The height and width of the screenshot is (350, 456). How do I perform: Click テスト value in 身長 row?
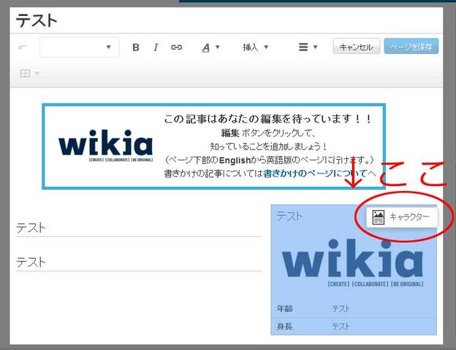(x=341, y=327)
